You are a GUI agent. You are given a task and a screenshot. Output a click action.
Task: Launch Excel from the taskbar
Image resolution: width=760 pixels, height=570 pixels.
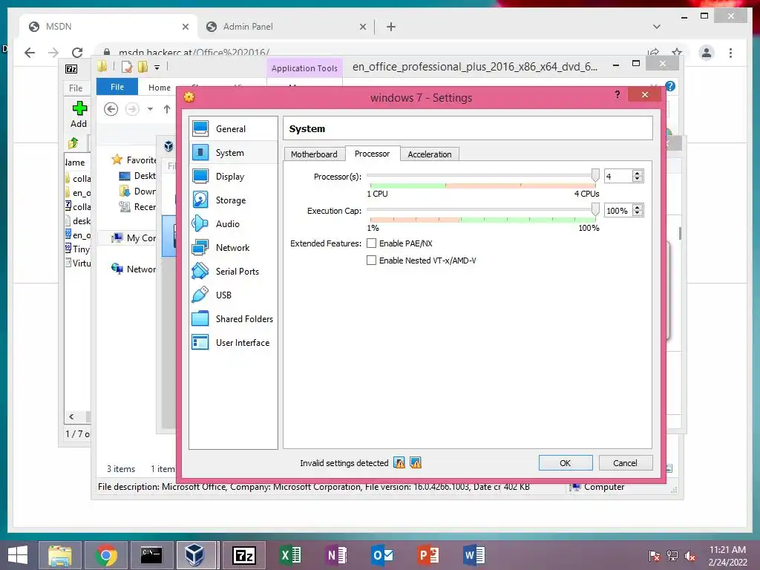click(x=291, y=555)
